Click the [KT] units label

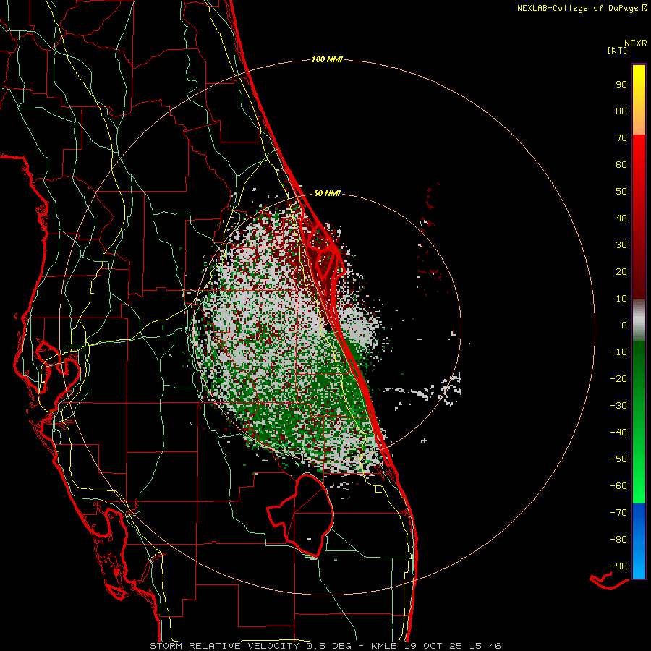coord(618,51)
